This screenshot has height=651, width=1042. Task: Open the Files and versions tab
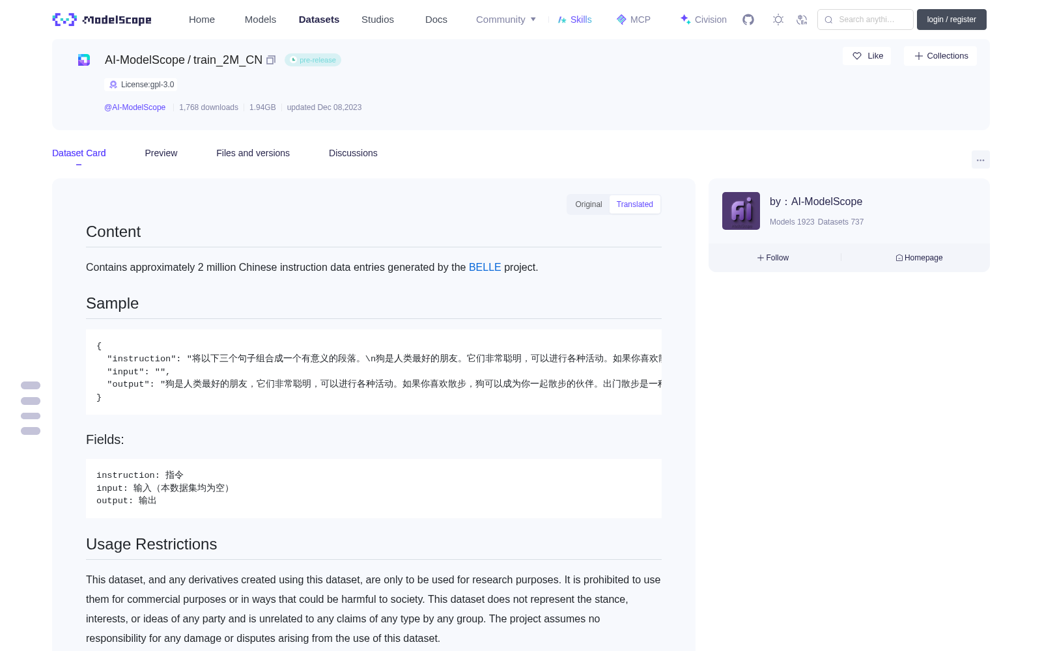[253, 153]
